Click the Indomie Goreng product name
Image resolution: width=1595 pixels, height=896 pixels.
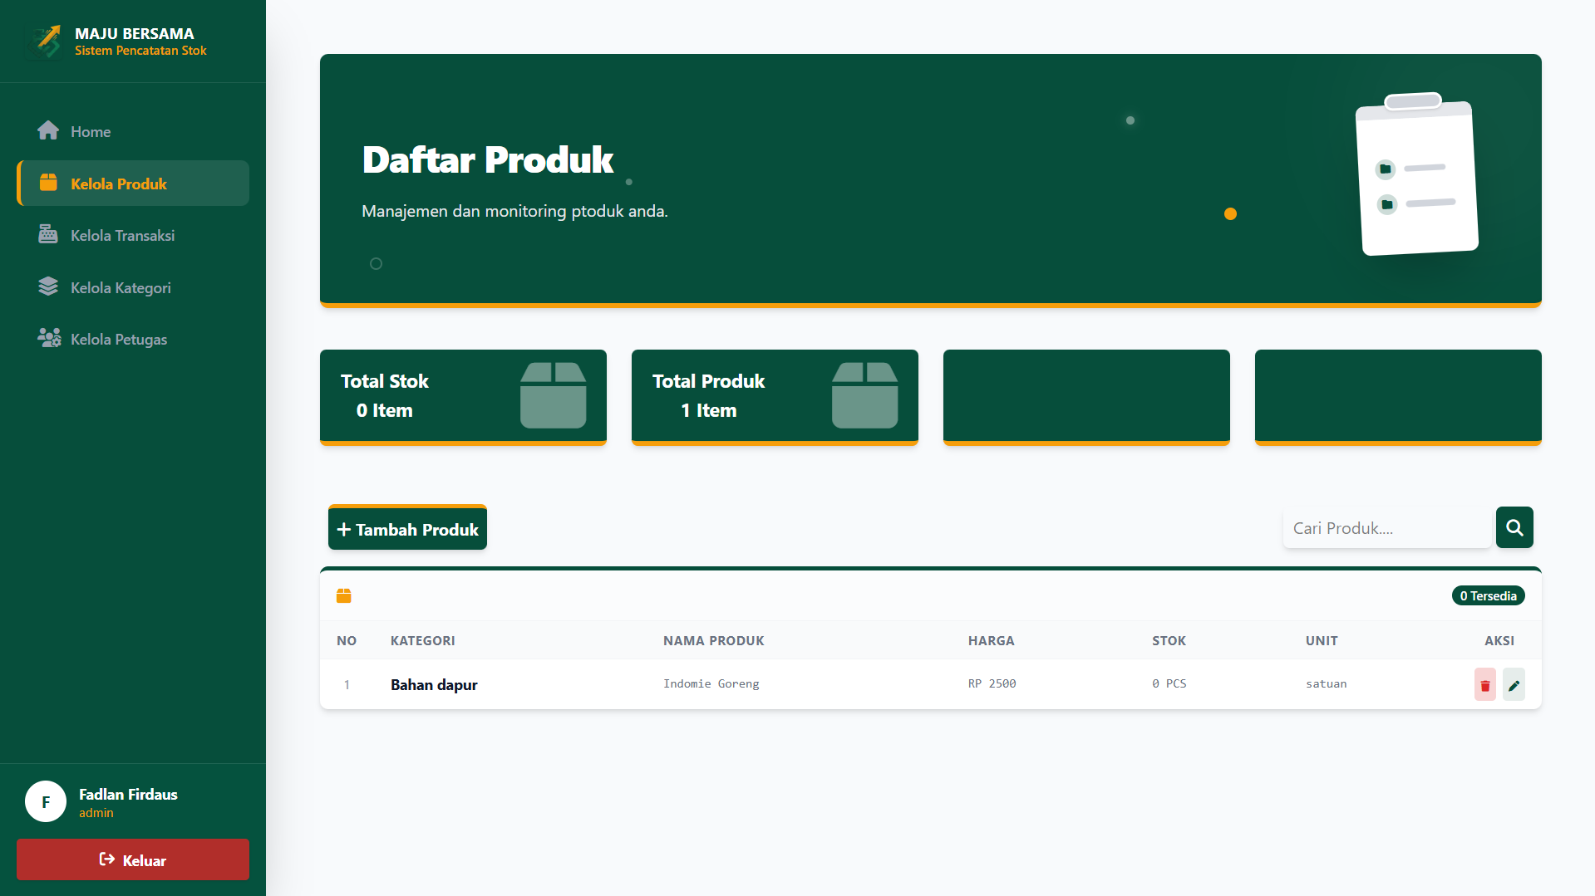(711, 683)
